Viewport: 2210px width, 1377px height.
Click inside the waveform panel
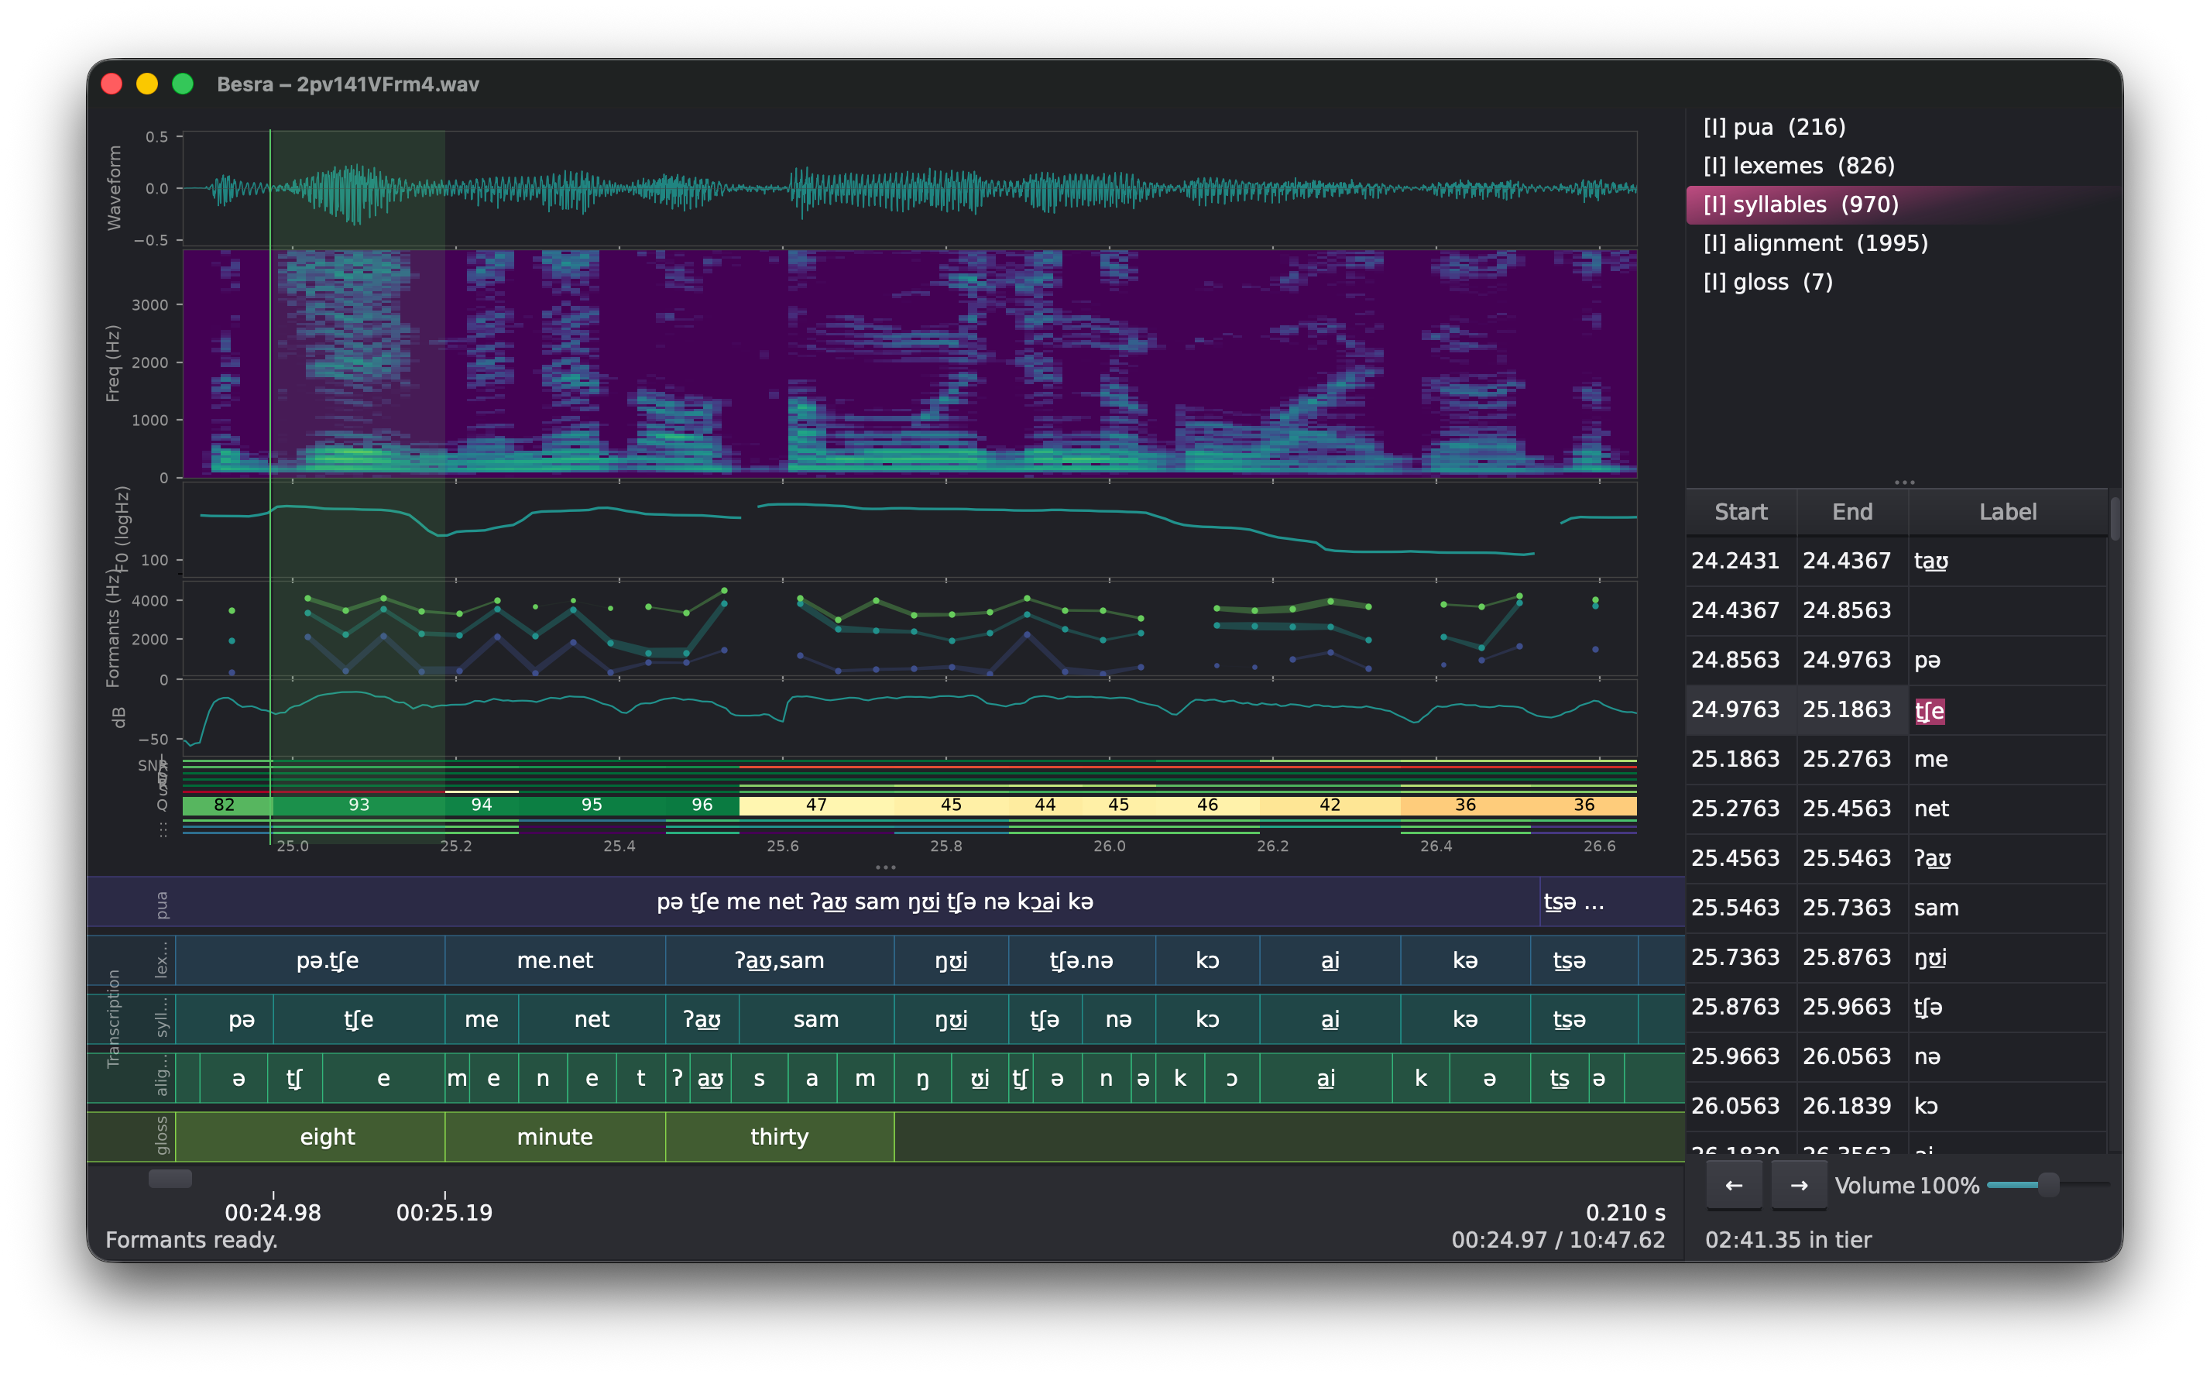pyautogui.click(x=910, y=188)
